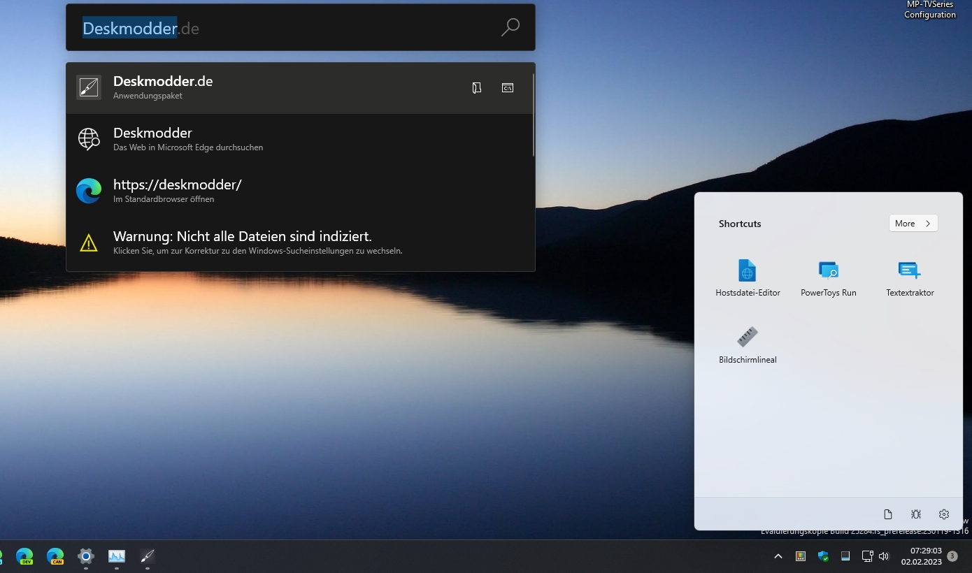Click the indexing warning result
Screen dimensions: 972x573
tap(299, 242)
